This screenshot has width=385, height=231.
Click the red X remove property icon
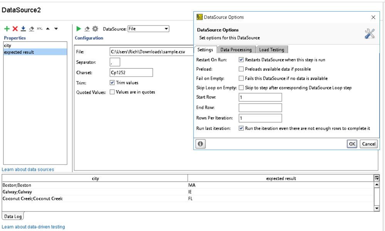pos(15,29)
